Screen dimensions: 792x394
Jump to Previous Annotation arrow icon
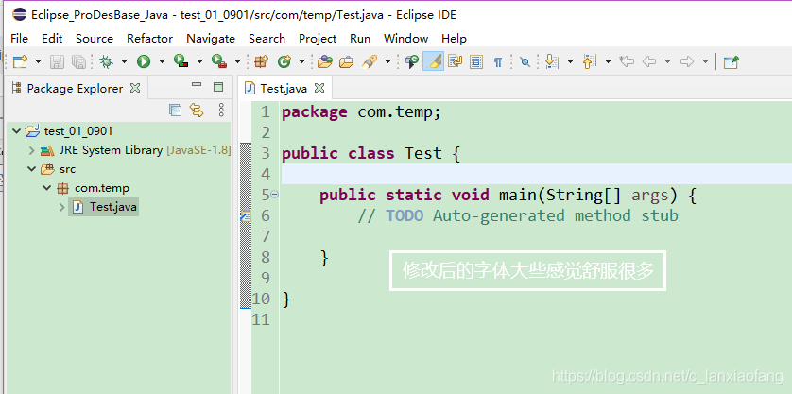(x=589, y=61)
